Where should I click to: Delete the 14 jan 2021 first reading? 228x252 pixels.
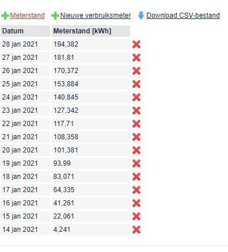click(x=136, y=230)
